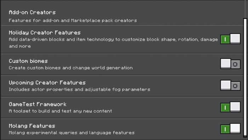Click the toolset to build description
248x140 pixels.
pos(61,111)
